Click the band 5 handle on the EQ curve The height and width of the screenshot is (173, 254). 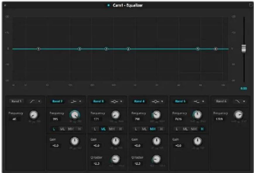click(x=198, y=49)
